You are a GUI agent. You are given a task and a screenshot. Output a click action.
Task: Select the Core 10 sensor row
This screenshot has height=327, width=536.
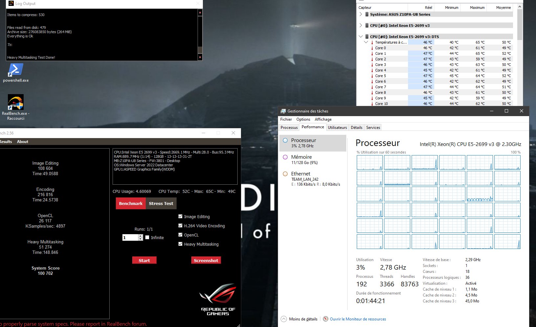[x=435, y=104]
